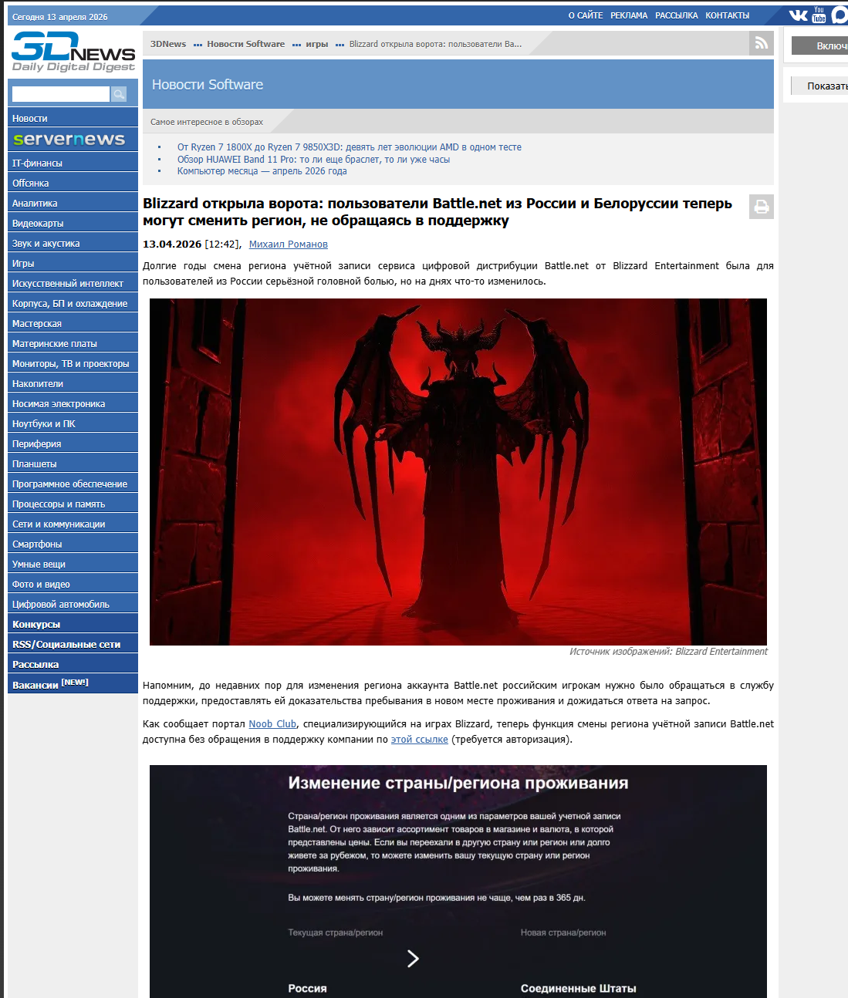The width and height of the screenshot is (848, 998).
Task: Open 'Периферия' sidebar section
Action: (x=73, y=443)
